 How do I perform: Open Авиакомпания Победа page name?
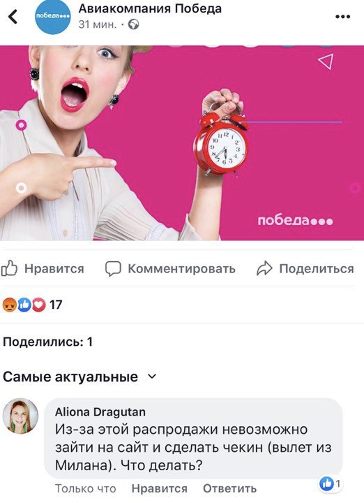point(150,8)
